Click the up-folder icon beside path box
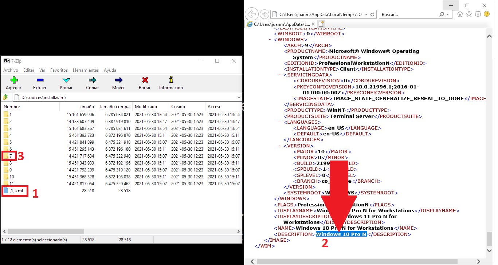 (x=5, y=98)
